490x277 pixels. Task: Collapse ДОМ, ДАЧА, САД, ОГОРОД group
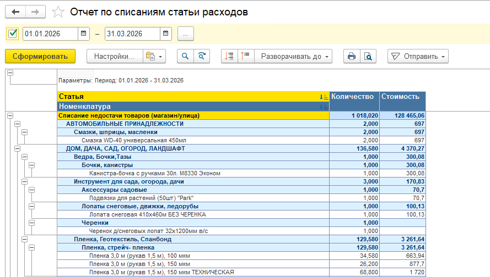click(18, 148)
